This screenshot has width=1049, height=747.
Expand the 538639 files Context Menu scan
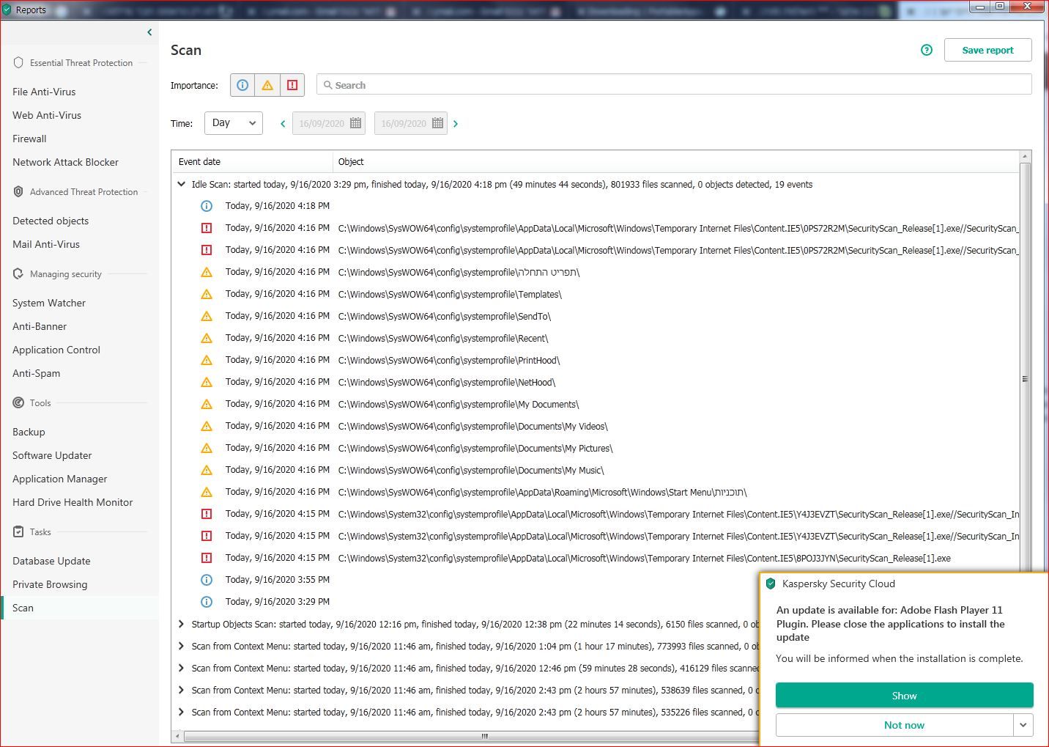click(x=181, y=690)
